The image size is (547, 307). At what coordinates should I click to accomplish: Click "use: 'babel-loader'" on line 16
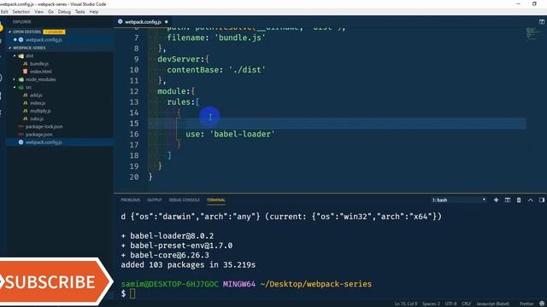coord(230,134)
